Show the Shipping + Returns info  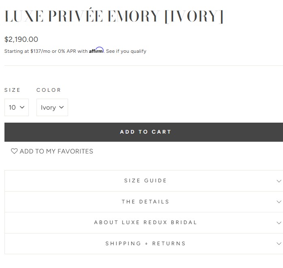145,244
